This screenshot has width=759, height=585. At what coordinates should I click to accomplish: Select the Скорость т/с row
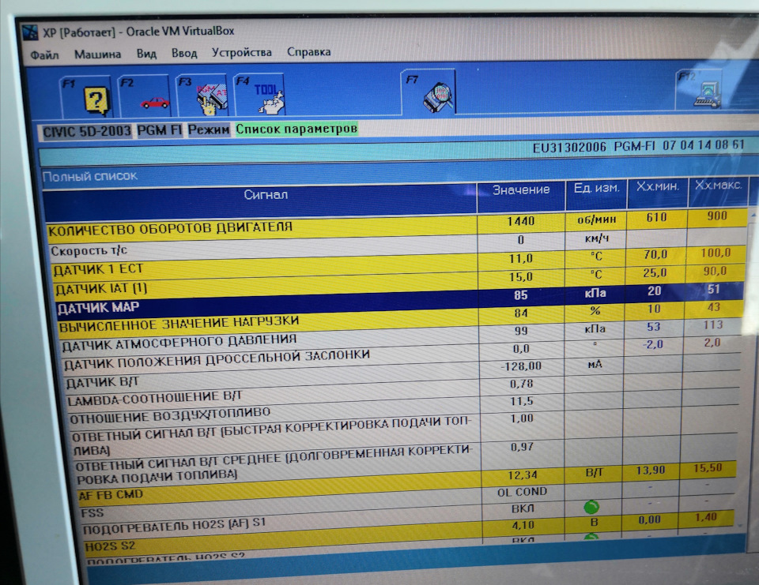click(398, 243)
